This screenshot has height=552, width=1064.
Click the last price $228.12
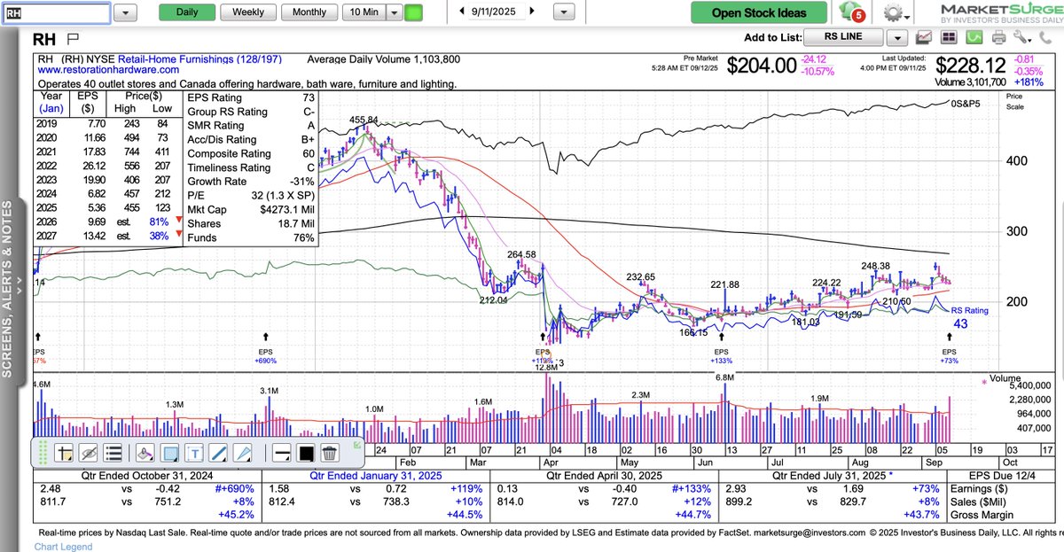(x=970, y=66)
